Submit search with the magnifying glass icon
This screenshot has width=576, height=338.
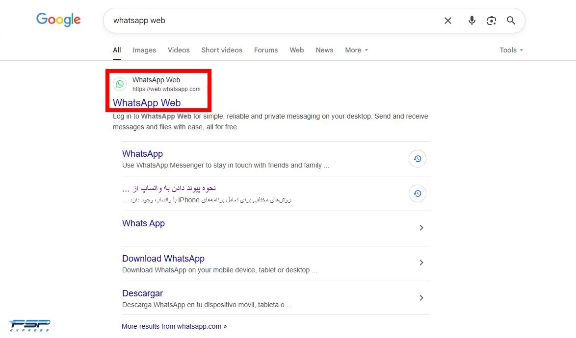(x=511, y=21)
